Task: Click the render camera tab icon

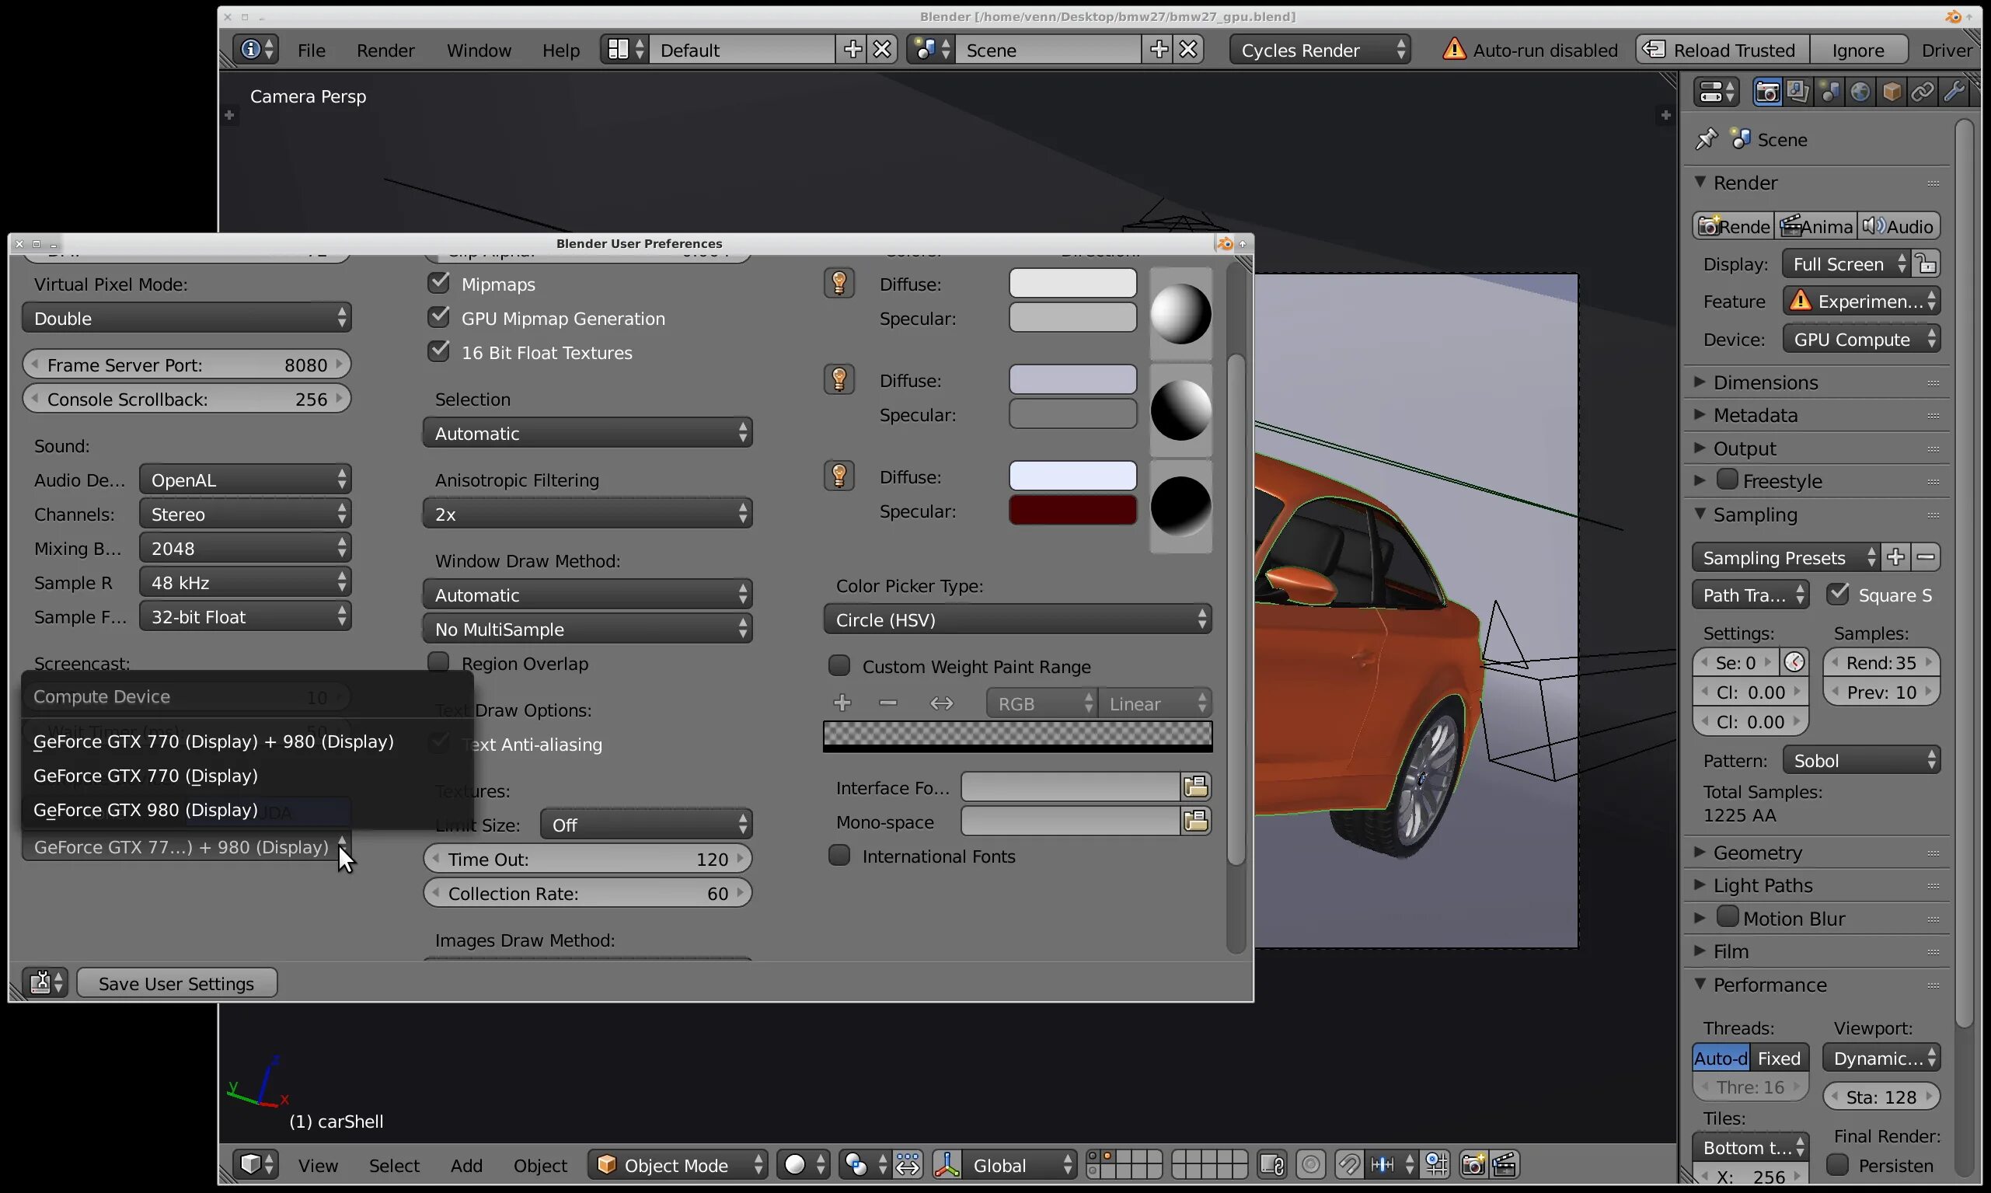Action: [x=1766, y=92]
